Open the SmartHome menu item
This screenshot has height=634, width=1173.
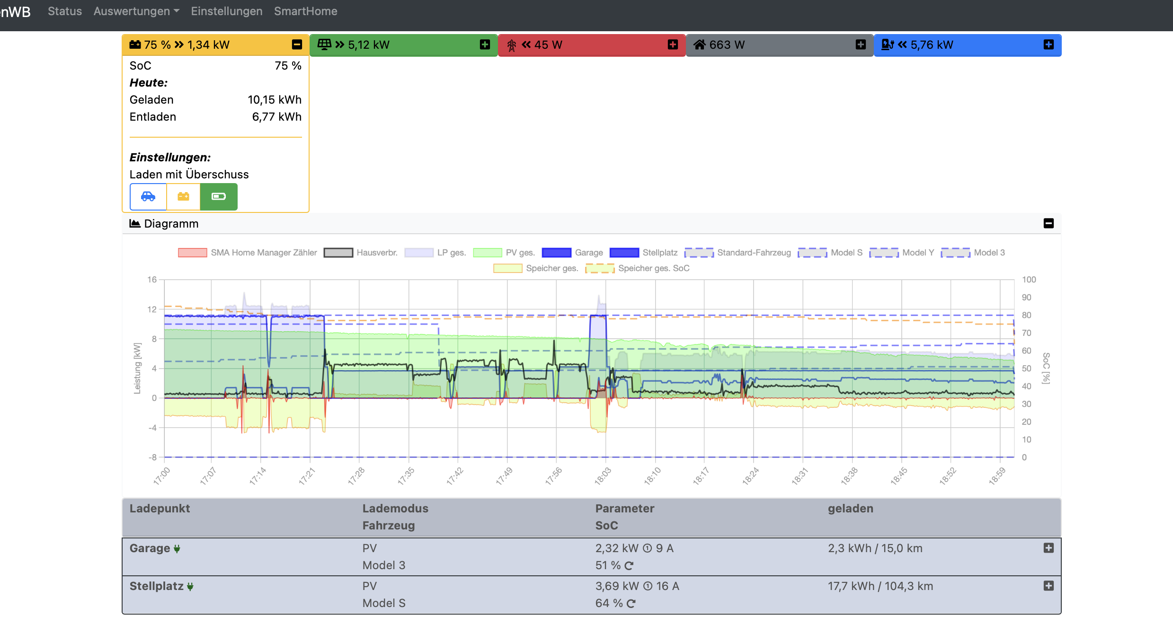point(305,11)
